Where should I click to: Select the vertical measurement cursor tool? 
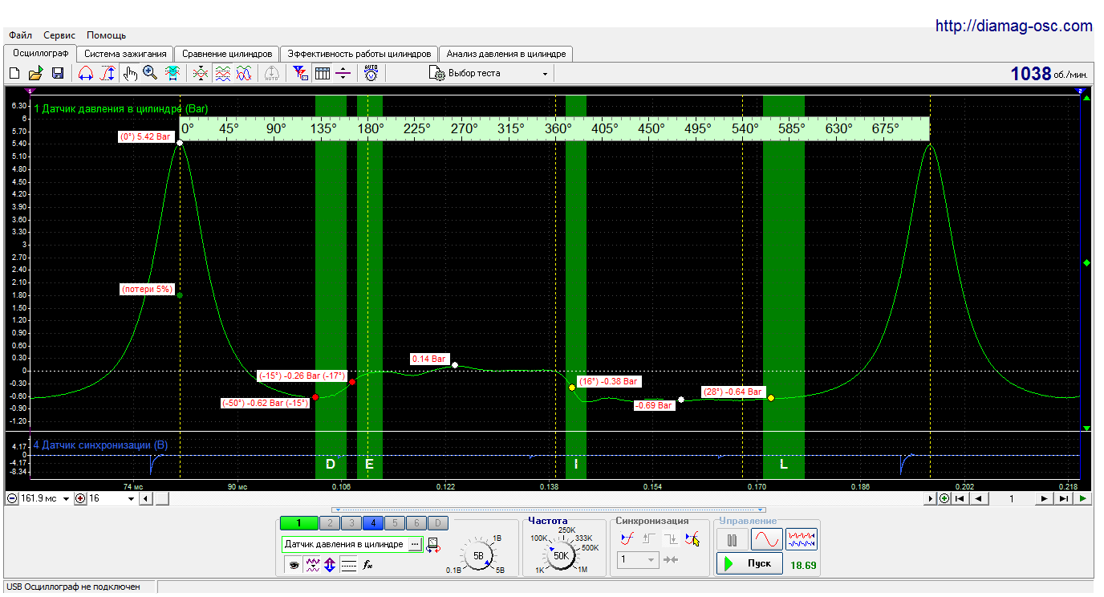(108, 73)
